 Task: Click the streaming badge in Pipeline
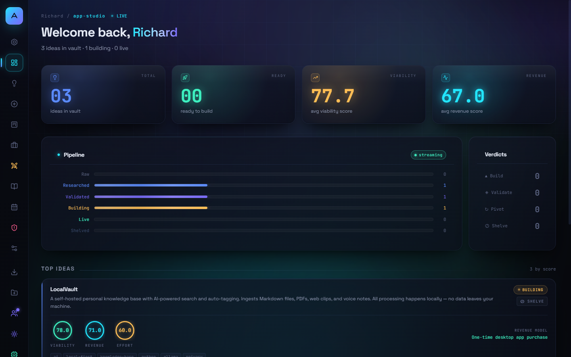tap(428, 155)
